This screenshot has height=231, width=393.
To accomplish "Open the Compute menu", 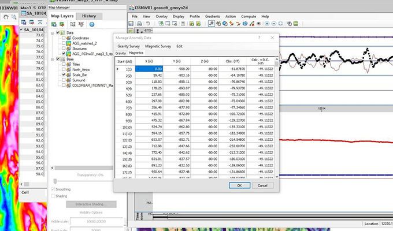I will click(250, 16).
